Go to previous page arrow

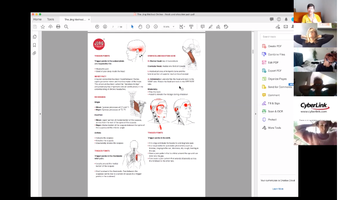[x=97, y=27]
